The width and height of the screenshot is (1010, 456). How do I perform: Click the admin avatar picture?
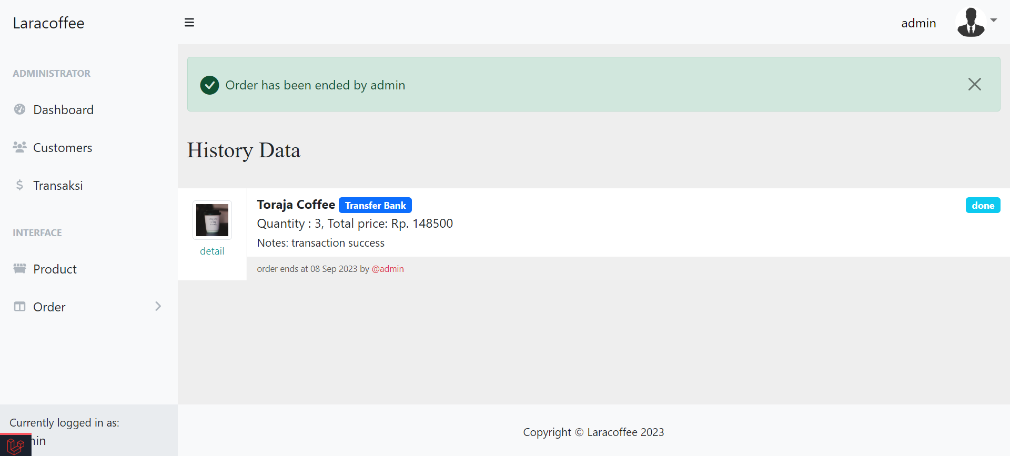click(x=971, y=23)
